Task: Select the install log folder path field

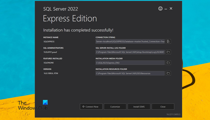Action: [x=130, y=52]
